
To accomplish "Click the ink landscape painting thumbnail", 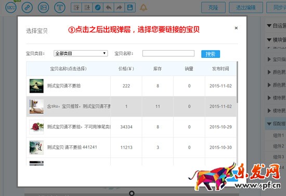I will coord(36,148).
